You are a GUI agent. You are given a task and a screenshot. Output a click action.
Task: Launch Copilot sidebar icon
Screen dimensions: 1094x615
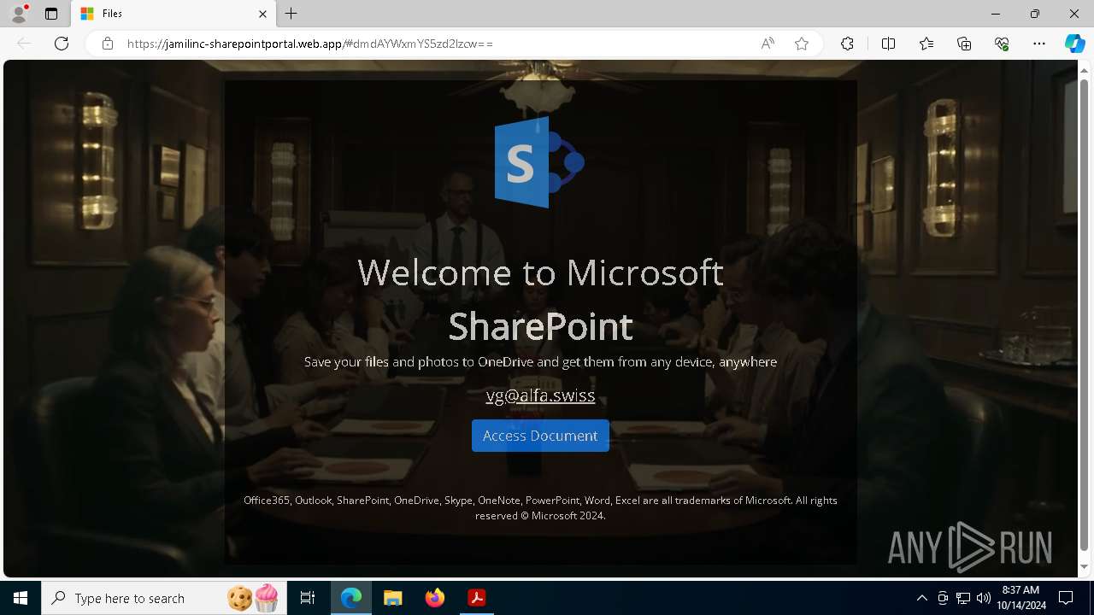point(1074,44)
